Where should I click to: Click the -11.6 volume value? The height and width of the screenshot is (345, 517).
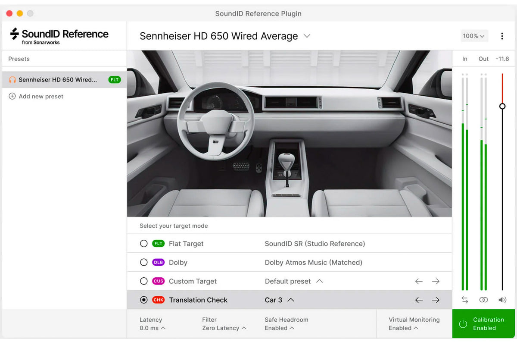[502, 59]
